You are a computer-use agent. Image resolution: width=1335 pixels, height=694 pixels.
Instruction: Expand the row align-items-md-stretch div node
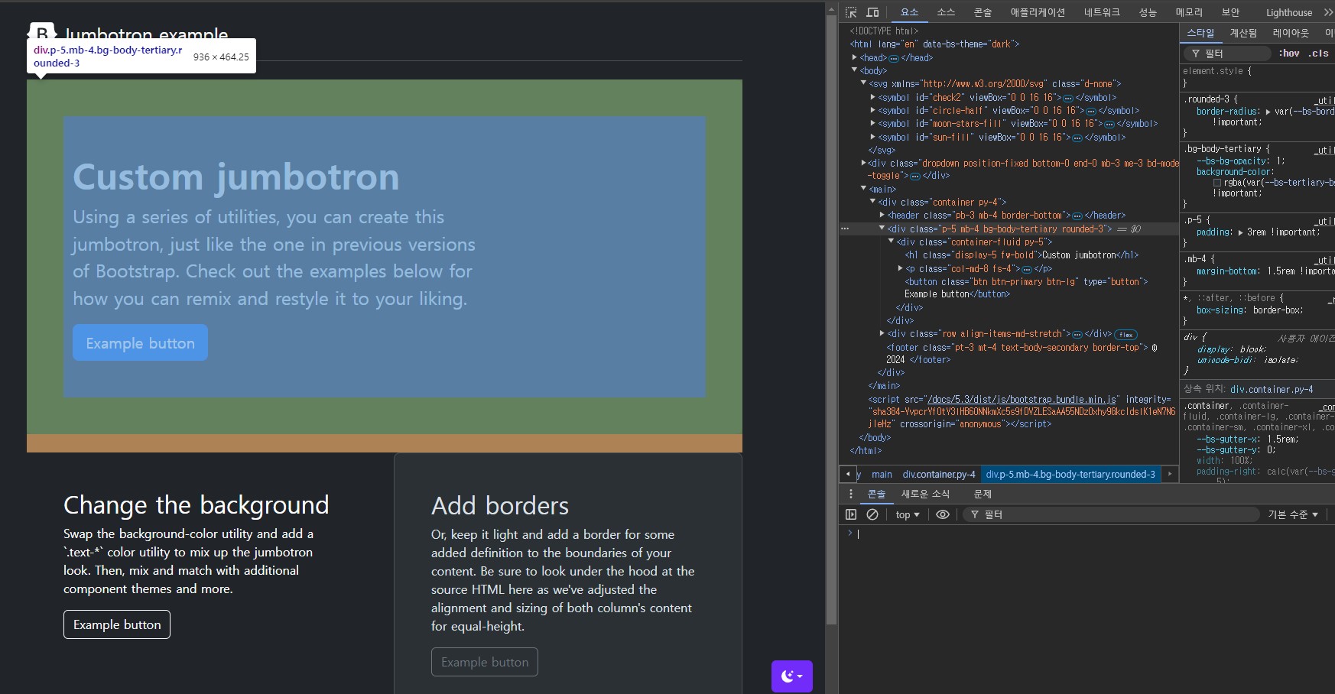click(882, 333)
